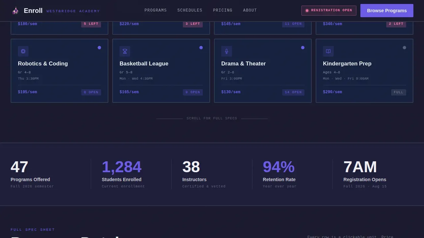Click the Westbridge Academy tagline
The width and height of the screenshot is (424, 238).
click(x=73, y=11)
